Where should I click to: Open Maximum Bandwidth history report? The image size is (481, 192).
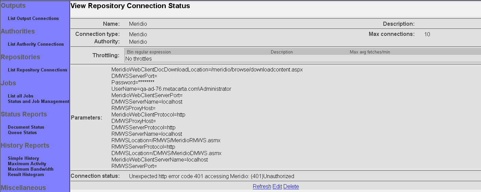pos(31,169)
